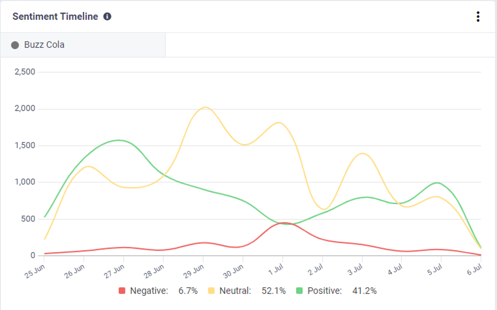
Task: Click the Positive: 41.2% legend label
Action: tap(342, 290)
